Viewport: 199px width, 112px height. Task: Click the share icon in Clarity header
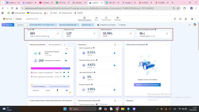click(175, 19)
